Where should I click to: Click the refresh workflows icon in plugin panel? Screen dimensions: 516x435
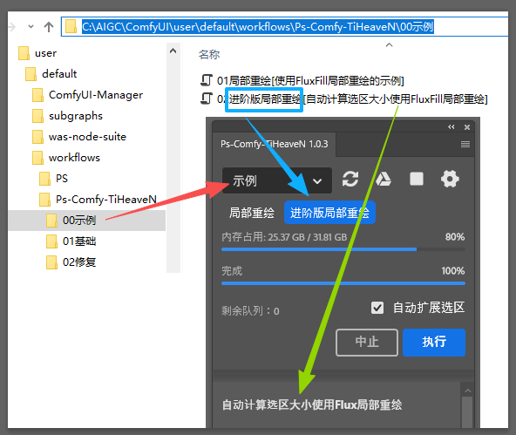(350, 180)
